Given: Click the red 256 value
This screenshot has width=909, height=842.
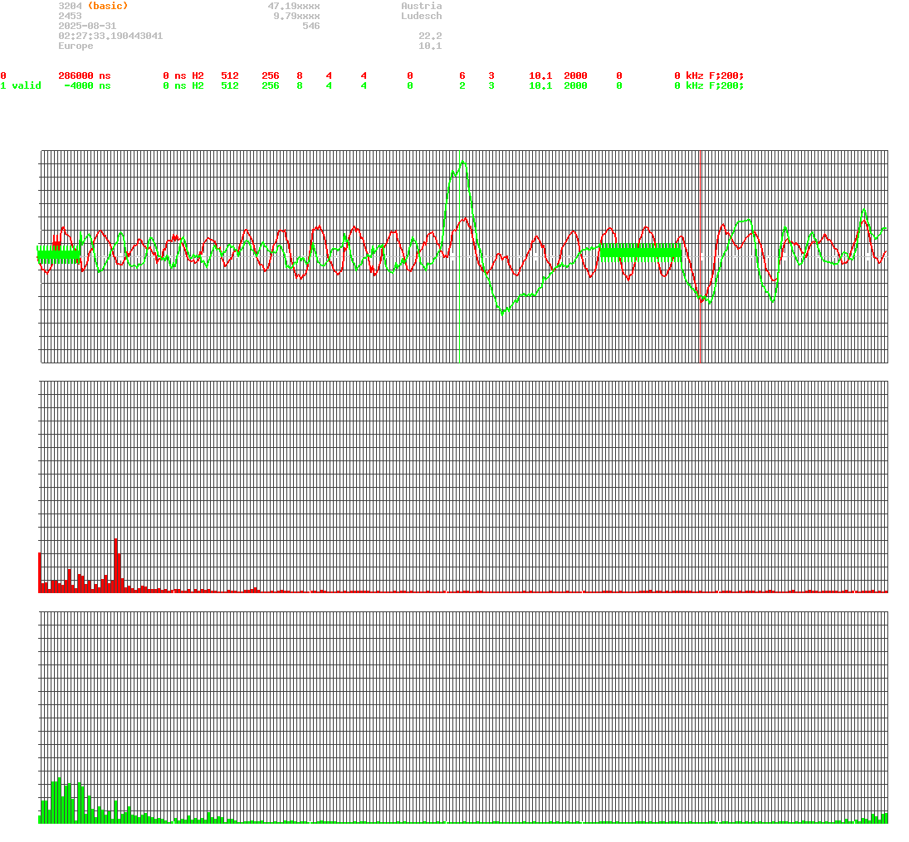Looking at the screenshot, I should click(271, 76).
